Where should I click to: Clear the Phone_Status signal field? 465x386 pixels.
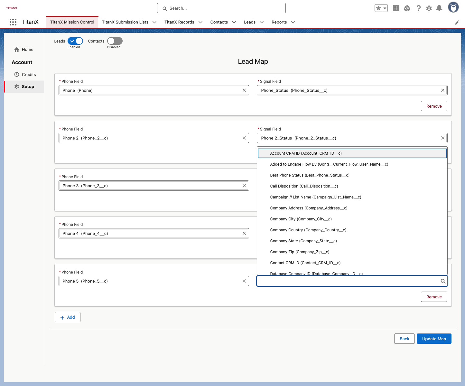click(x=443, y=90)
